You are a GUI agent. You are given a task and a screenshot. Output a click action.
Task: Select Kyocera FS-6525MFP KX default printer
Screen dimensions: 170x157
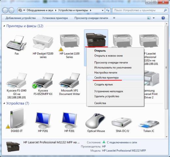pos(43,81)
